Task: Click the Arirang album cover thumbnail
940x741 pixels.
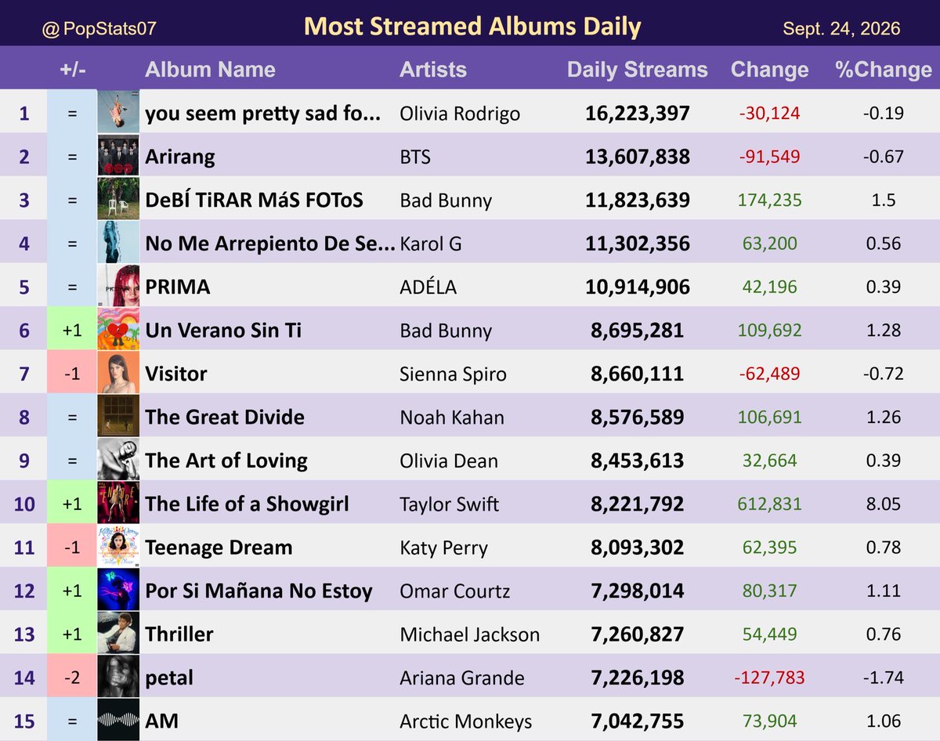Action: [118, 155]
